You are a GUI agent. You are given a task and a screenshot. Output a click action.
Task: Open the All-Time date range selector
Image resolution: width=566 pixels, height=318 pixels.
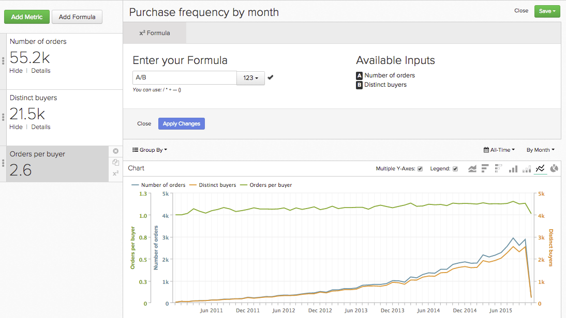point(499,150)
